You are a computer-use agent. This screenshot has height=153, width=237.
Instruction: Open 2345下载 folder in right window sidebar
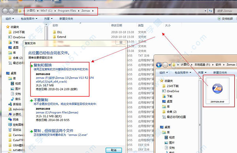[x=171, y=86]
